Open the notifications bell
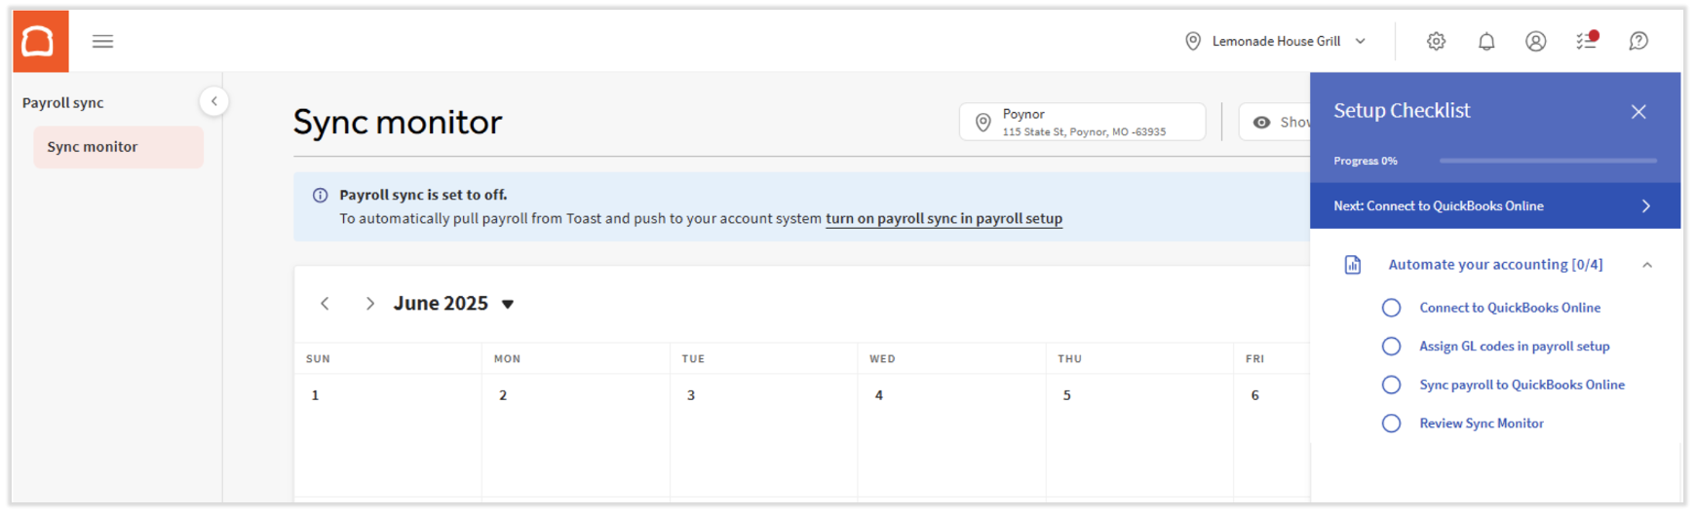Image resolution: width=1696 pixels, height=516 pixels. point(1485,42)
